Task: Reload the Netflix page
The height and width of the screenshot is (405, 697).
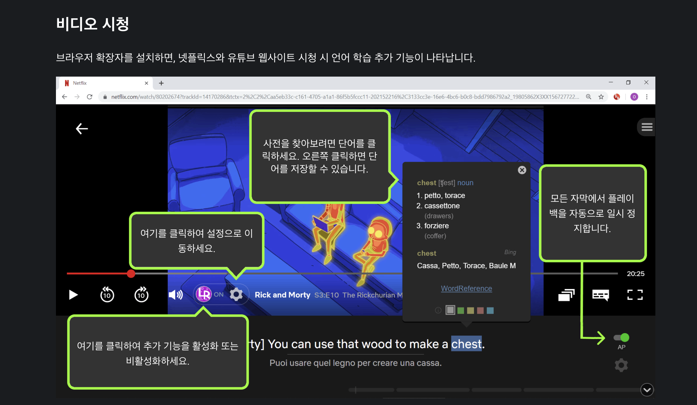Action: coord(90,97)
